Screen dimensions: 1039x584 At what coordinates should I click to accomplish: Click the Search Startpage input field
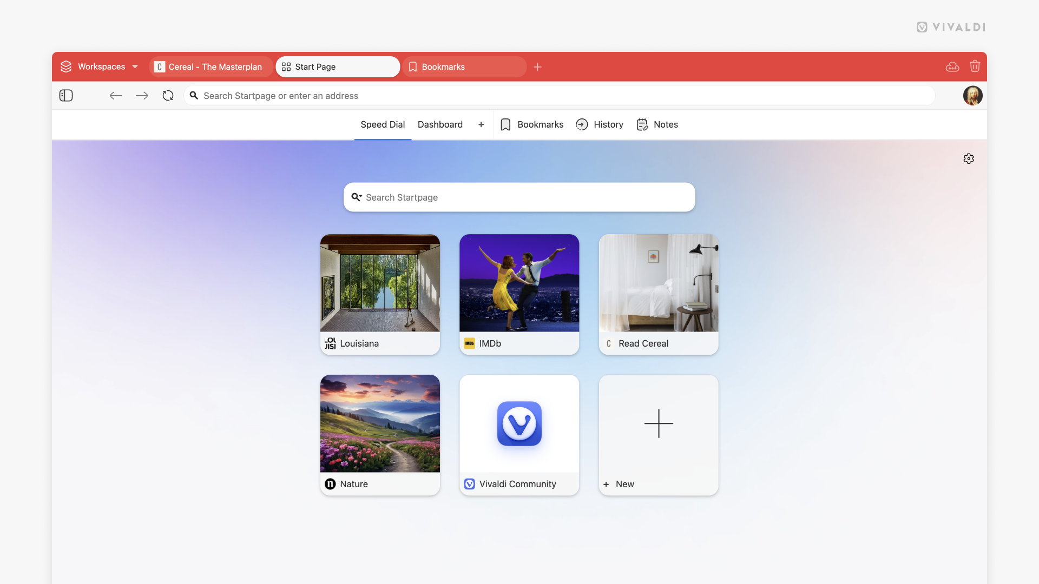click(x=519, y=197)
